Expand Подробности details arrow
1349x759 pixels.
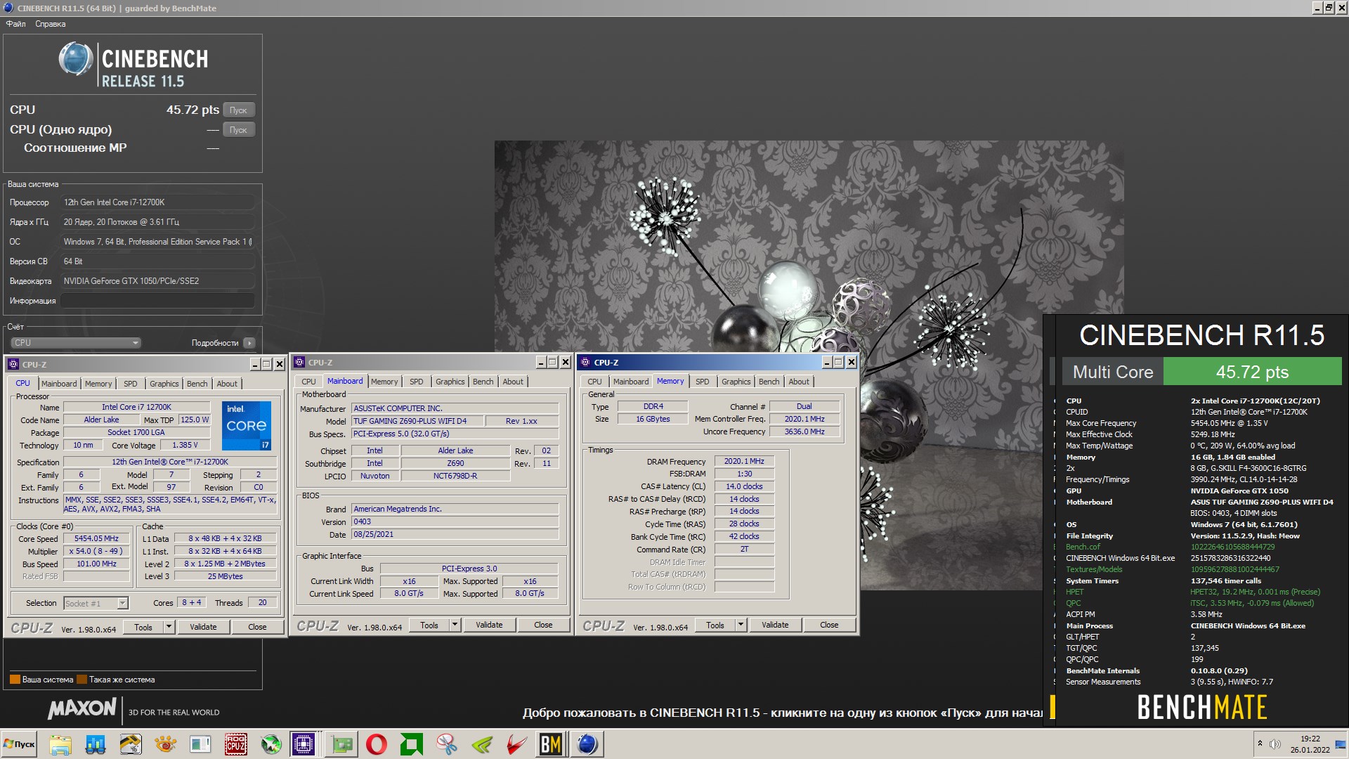(249, 343)
